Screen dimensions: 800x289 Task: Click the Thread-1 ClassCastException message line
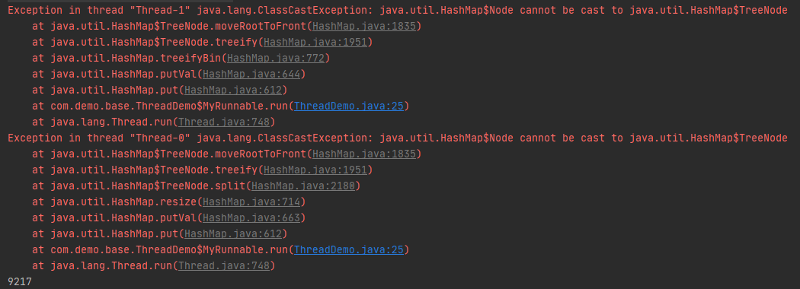click(398, 10)
